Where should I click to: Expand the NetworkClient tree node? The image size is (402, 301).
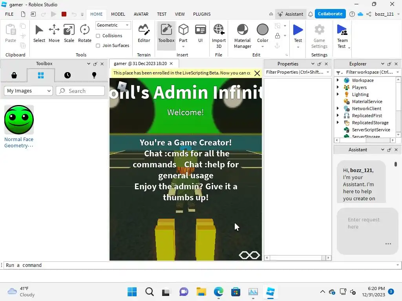[x=338, y=108]
